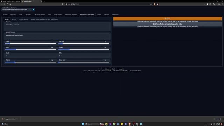Click the Batch count number field

pyautogui.click(x=106, y=60)
